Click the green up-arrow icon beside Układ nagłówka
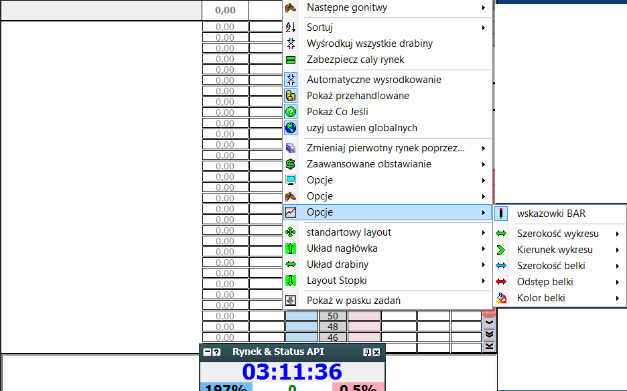The image size is (627, 391). tap(291, 248)
